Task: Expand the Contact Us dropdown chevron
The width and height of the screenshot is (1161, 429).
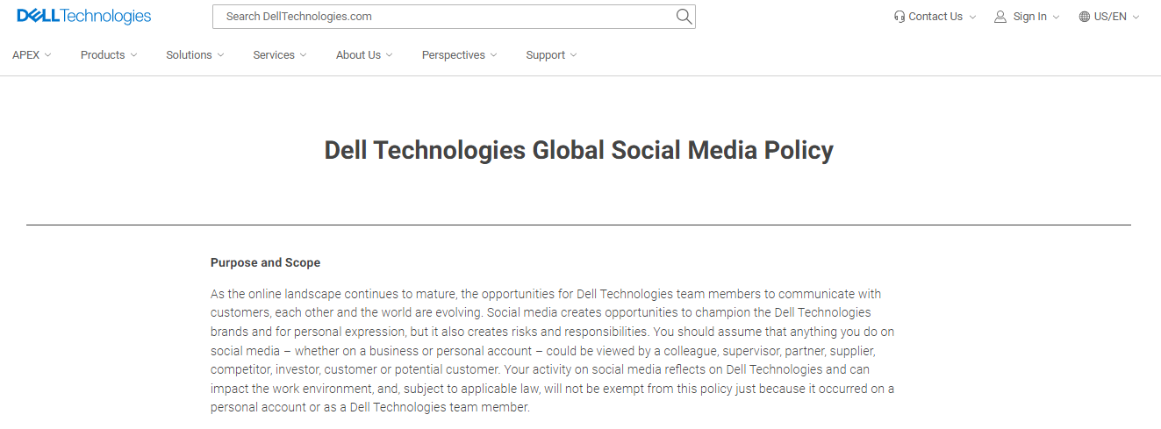Action: (972, 17)
